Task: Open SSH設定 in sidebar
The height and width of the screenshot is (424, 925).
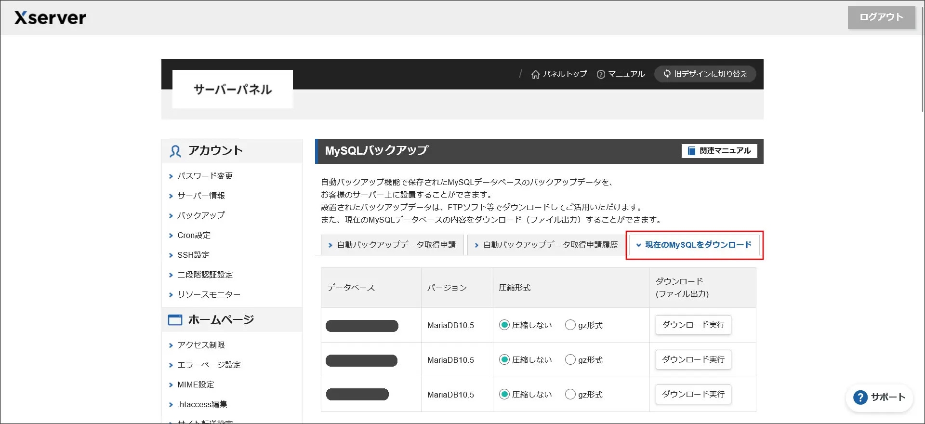Action: (194, 255)
